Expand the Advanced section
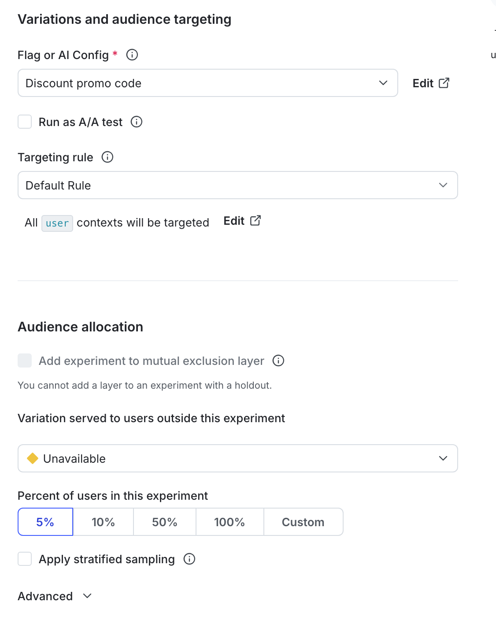Image resolution: width=496 pixels, height=639 pixels. click(55, 596)
